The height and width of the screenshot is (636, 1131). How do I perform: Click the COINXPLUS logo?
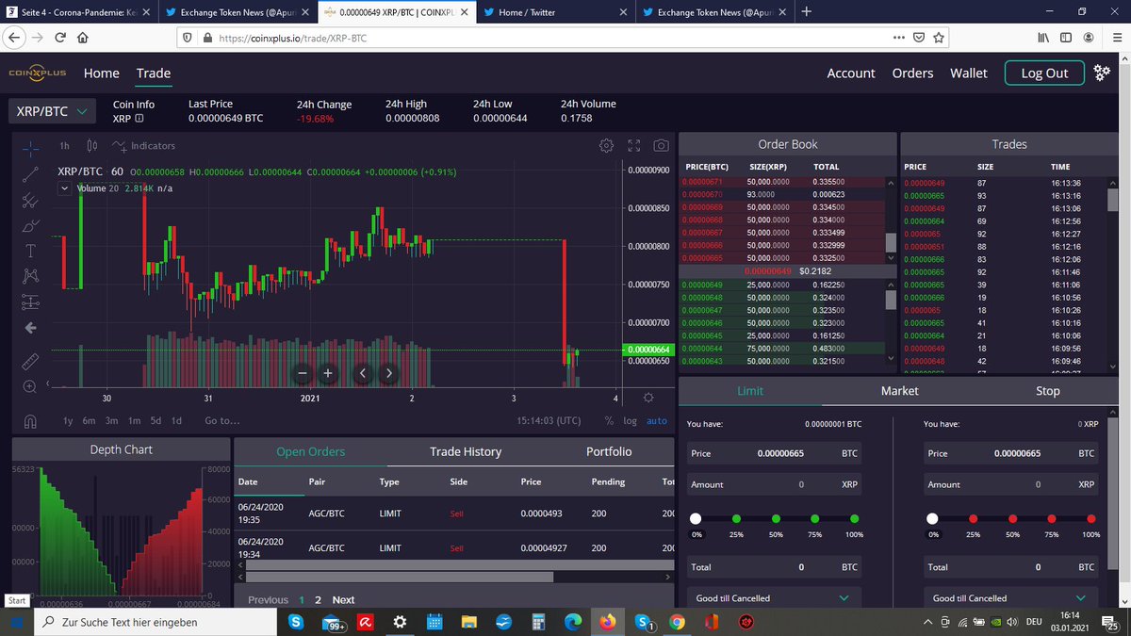38,73
